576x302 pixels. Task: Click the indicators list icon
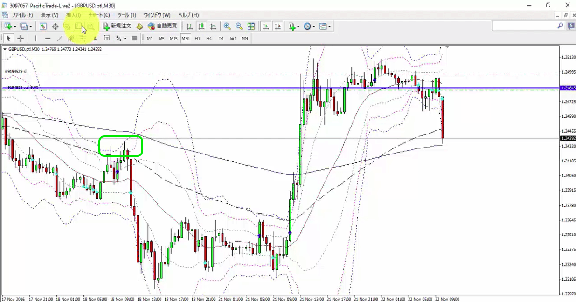[292, 27]
